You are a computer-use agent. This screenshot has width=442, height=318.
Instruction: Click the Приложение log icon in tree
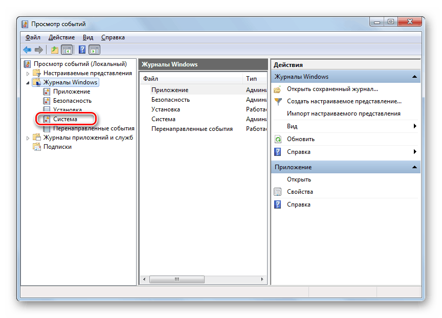[47, 92]
